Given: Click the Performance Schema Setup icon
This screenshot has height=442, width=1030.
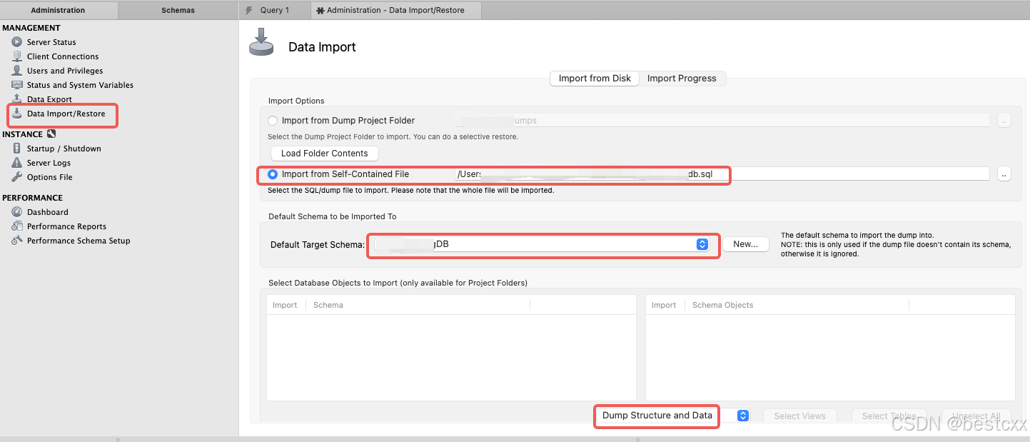Looking at the screenshot, I should point(16,241).
